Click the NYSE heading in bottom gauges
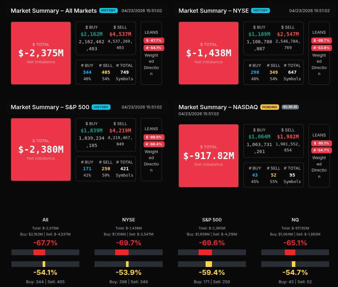Viewport: 338px width, 287px height. click(129, 220)
